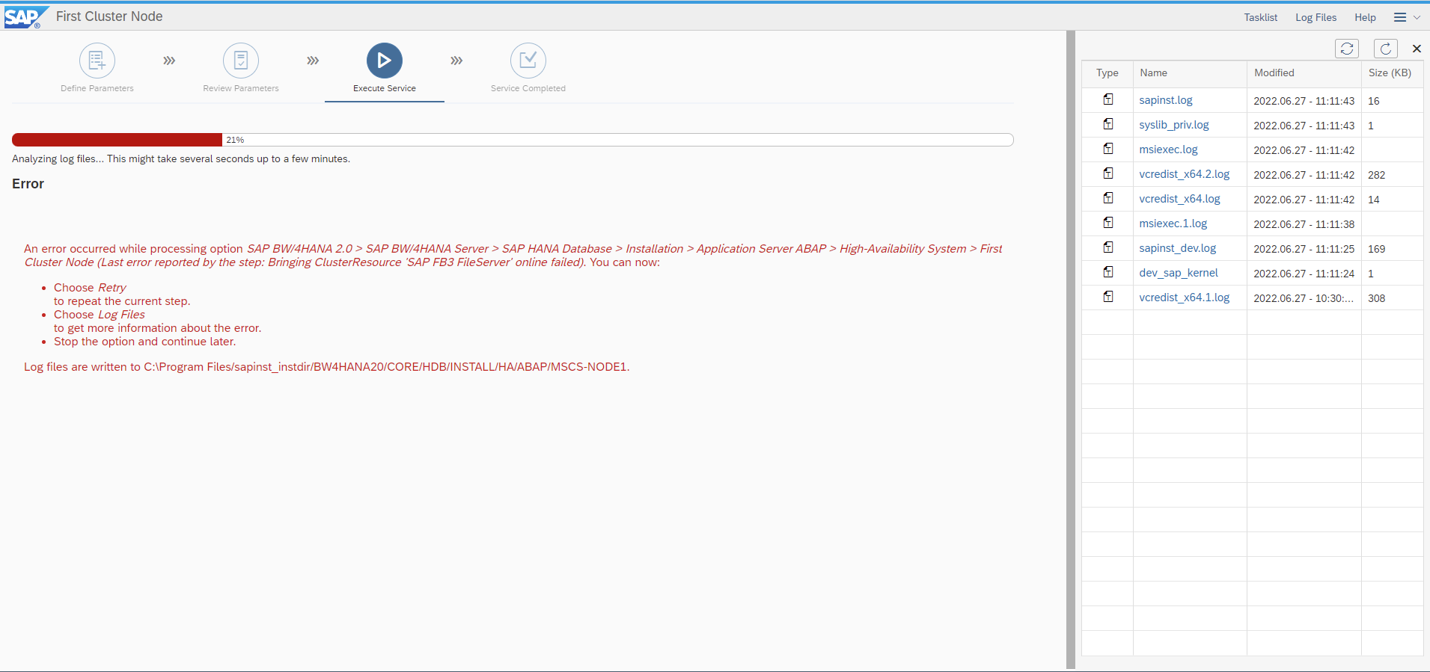
Task: Click the file icon for syslib_priv.log
Action: tap(1108, 124)
